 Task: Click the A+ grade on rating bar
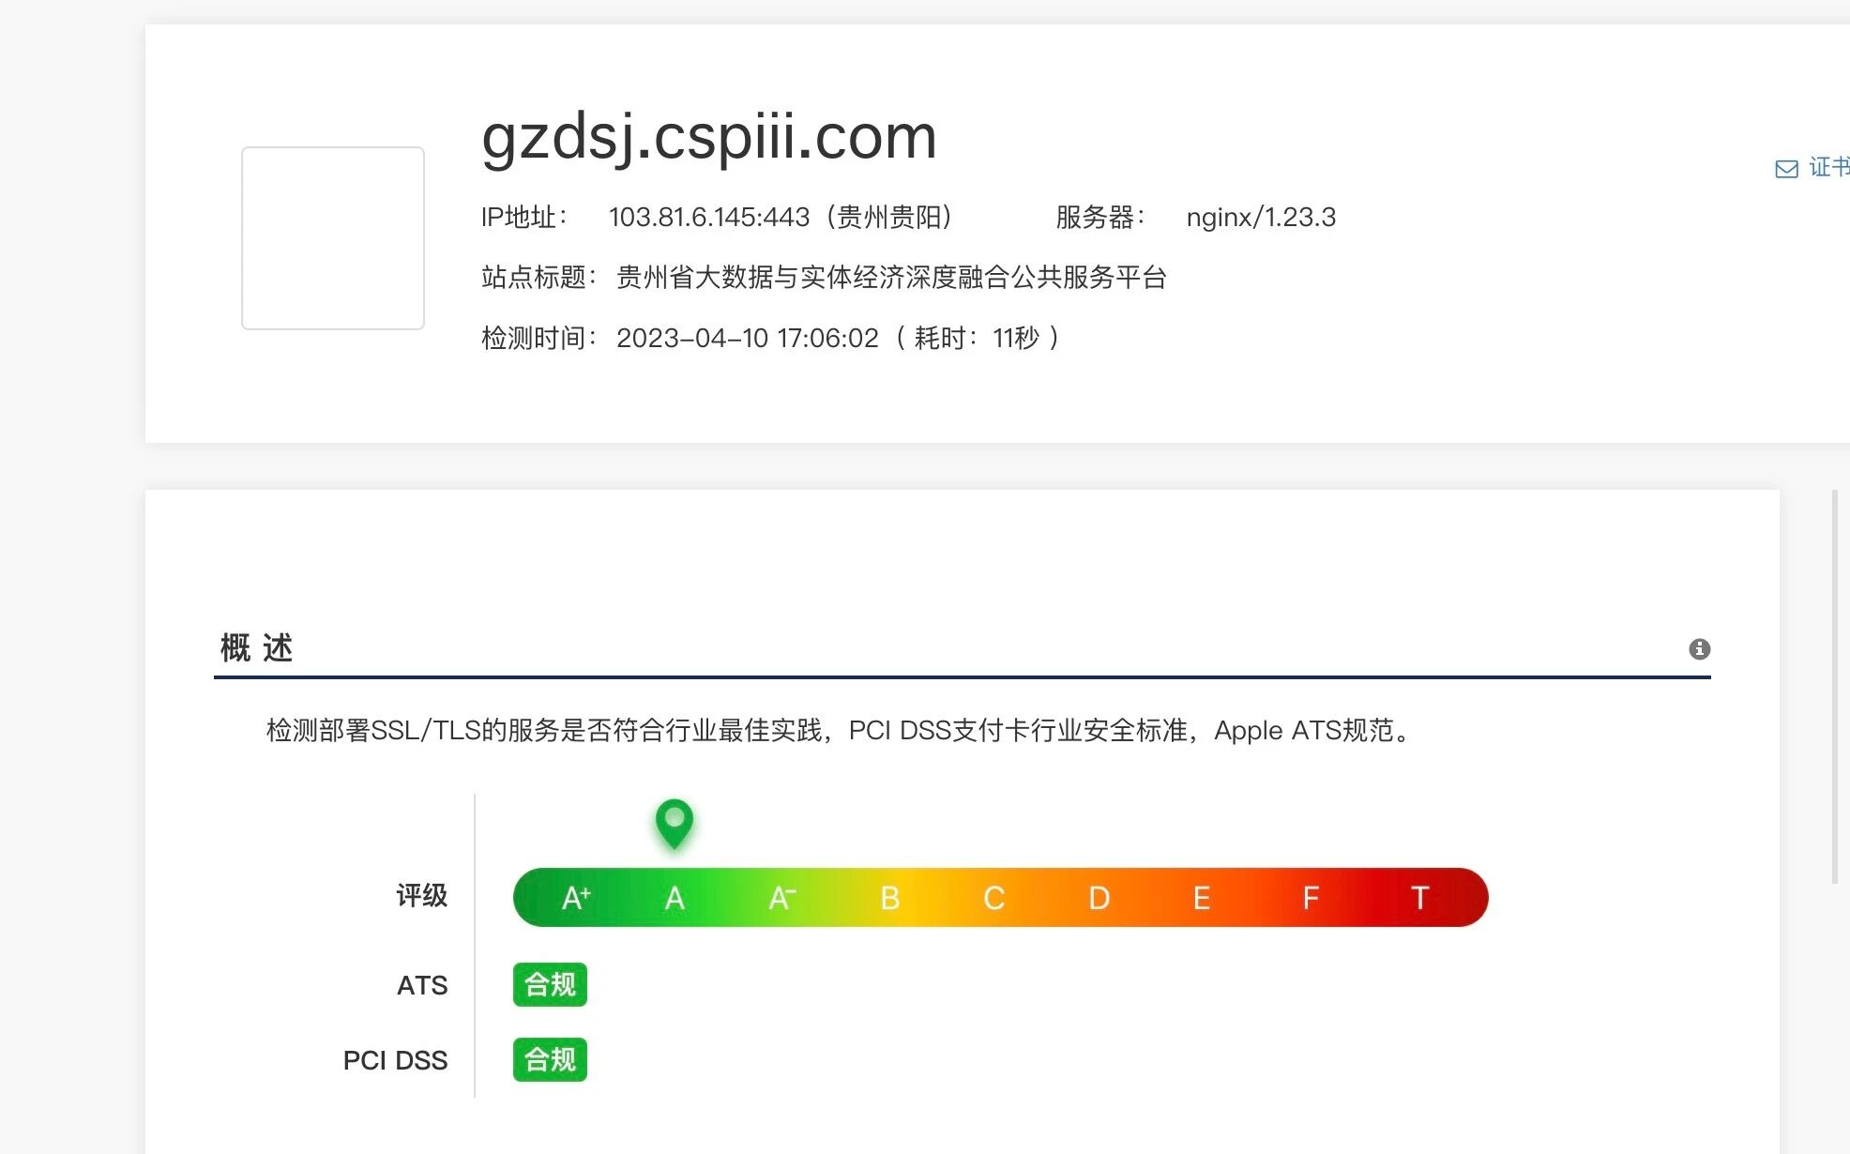tap(576, 898)
